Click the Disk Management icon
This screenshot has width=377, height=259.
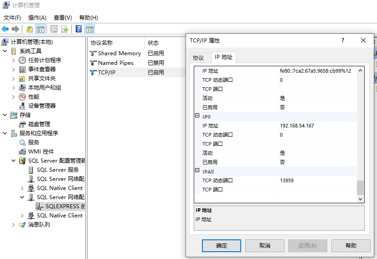[x=22, y=124]
